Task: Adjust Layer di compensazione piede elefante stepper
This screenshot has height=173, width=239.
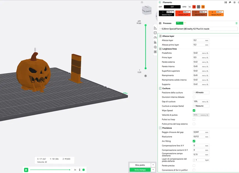Action: pyautogui.click(x=194, y=160)
